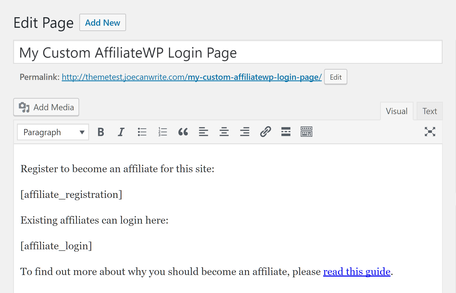Viewport: 456px width, 293px height.
Task: Click into the page title field
Action: point(228,52)
